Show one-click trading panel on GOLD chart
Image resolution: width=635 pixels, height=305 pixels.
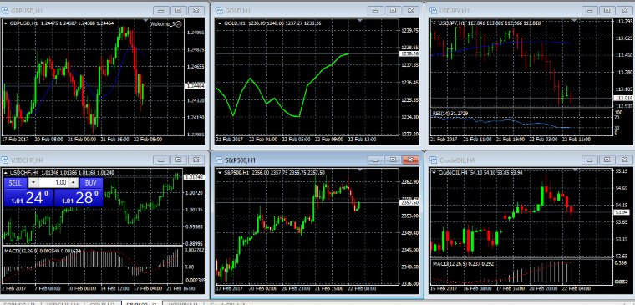click(x=220, y=23)
